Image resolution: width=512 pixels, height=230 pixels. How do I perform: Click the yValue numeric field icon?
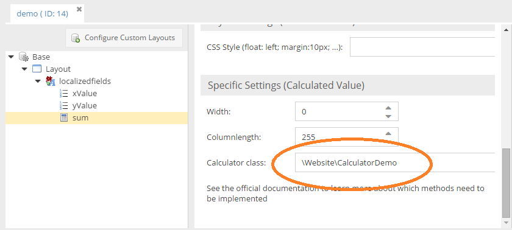(63, 105)
